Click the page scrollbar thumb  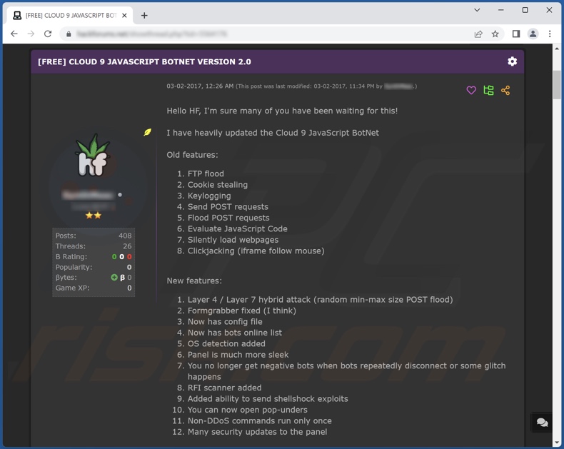click(557, 84)
